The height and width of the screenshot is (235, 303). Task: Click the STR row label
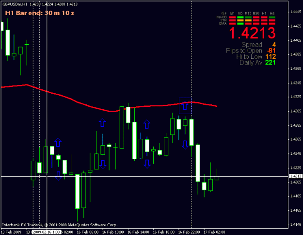click(x=223, y=20)
